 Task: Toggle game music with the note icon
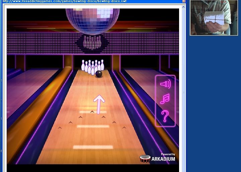coord(165,99)
